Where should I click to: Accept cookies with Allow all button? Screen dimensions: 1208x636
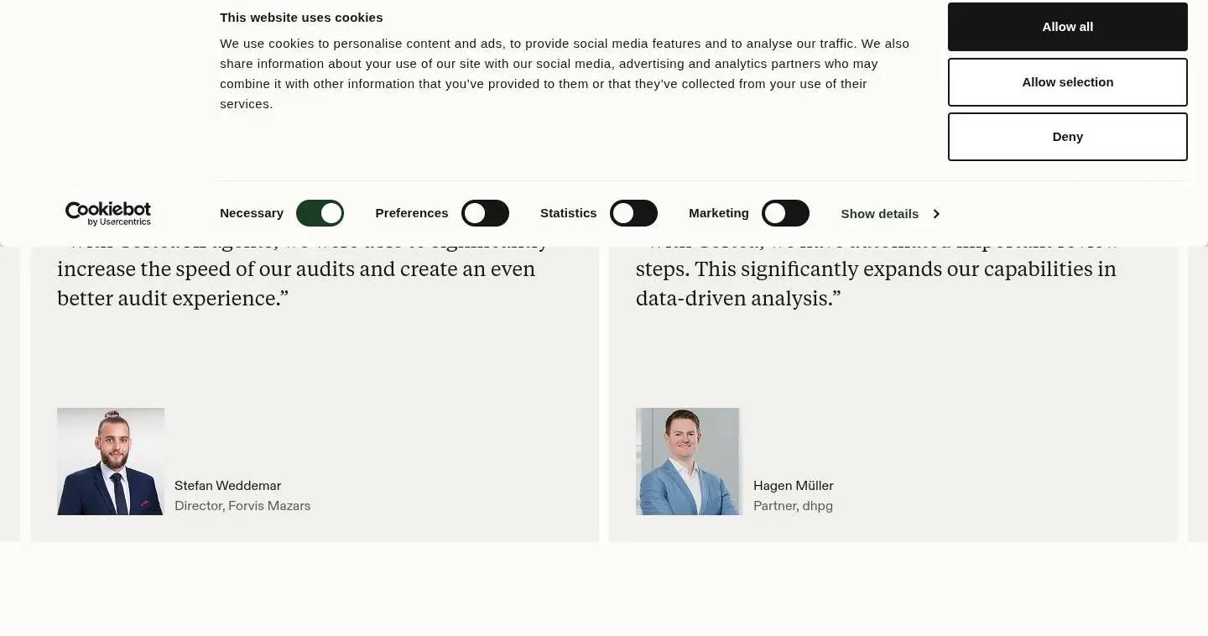point(1067,27)
